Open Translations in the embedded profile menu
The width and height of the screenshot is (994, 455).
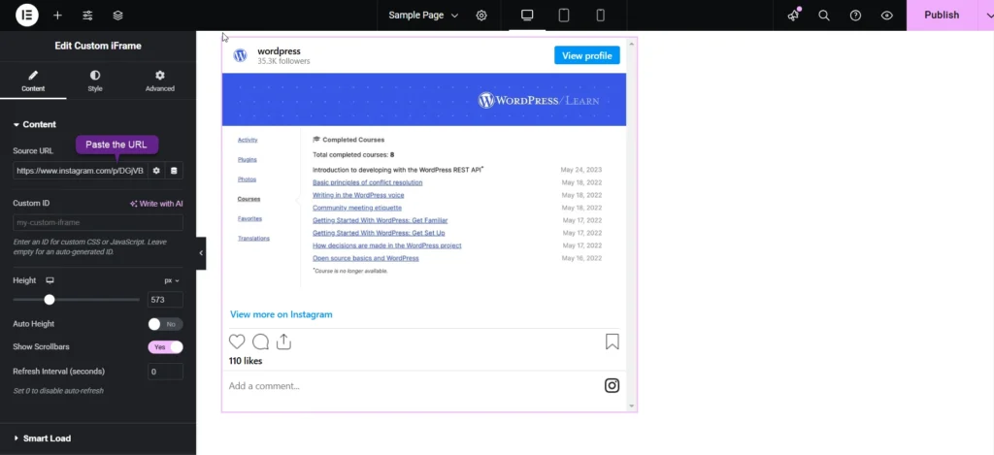[x=253, y=239]
